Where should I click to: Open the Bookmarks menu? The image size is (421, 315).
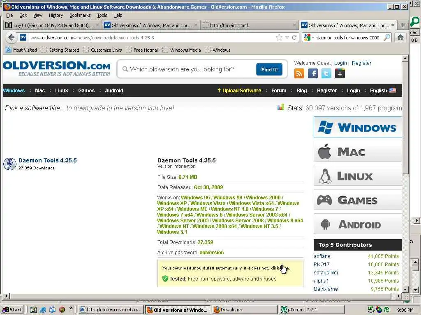click(80, 15)
